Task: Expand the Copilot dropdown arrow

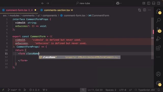Action: (x=121, y=3)
